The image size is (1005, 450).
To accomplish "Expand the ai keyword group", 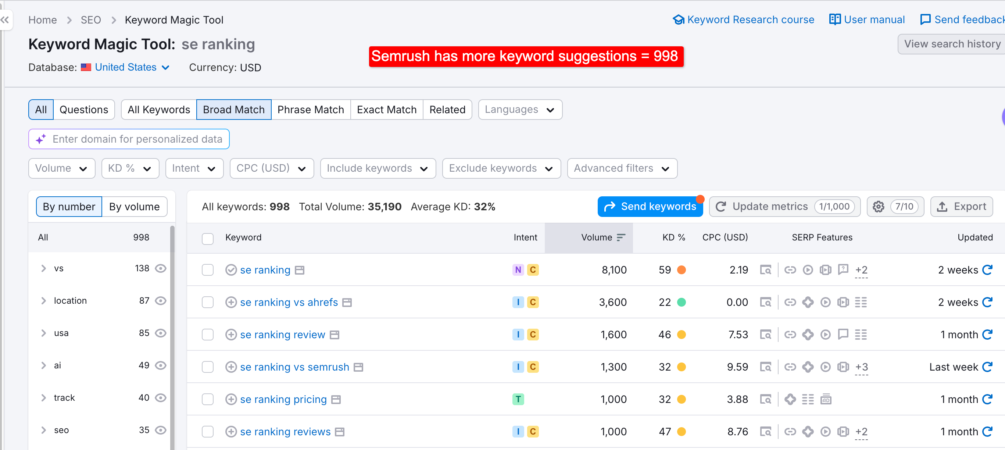I will 44,366.
